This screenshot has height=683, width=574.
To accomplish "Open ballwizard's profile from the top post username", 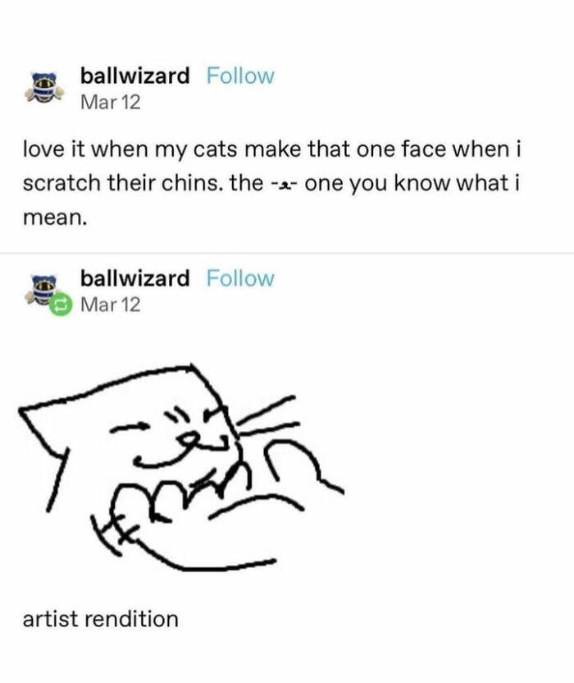I will 134,76.
